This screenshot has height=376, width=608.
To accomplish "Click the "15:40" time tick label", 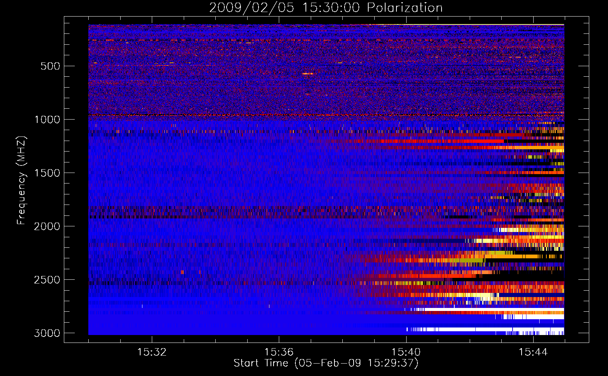I will 406,352.
